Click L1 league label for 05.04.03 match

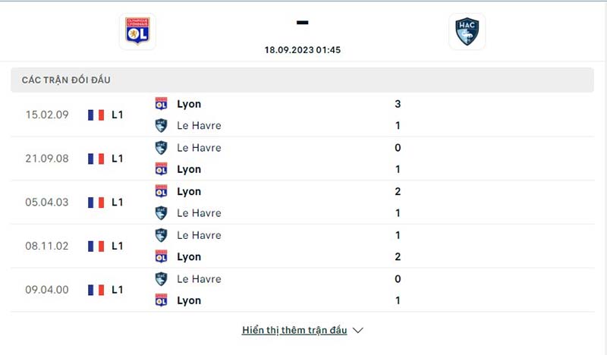point(118,202)
